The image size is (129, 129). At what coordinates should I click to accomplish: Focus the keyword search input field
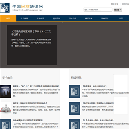98,10
